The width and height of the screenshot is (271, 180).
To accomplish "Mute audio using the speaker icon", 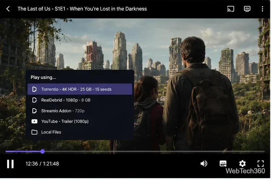I will 204,163.
